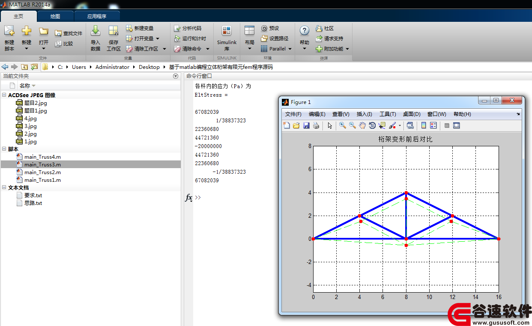Screen dimensions: 532x326
Task: Save the figure using the floppy disk icon
Action: 306,125
